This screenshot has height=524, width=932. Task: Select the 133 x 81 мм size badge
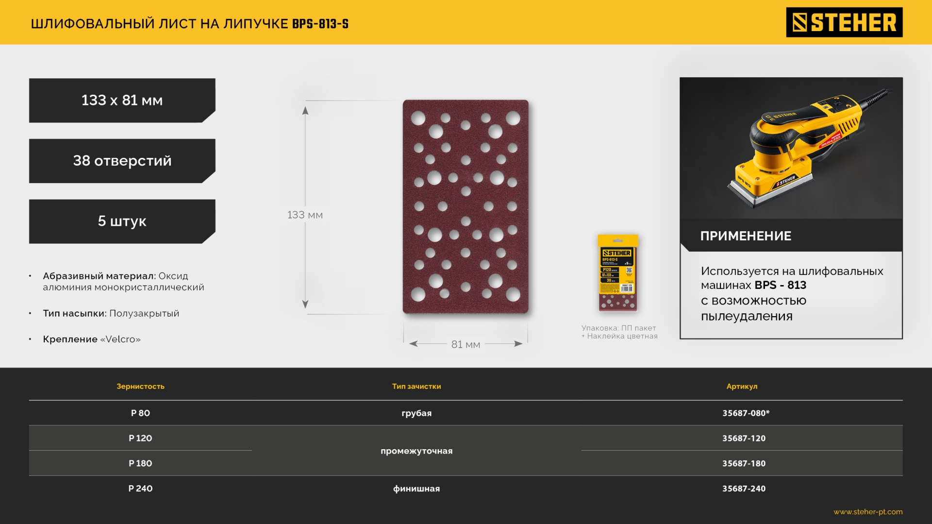122,101
